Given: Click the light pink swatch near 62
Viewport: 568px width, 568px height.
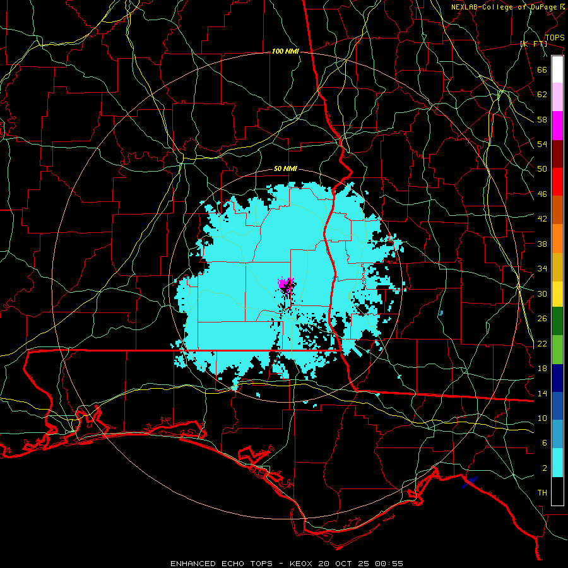Looking at the screenshot, I should (557, 97).
